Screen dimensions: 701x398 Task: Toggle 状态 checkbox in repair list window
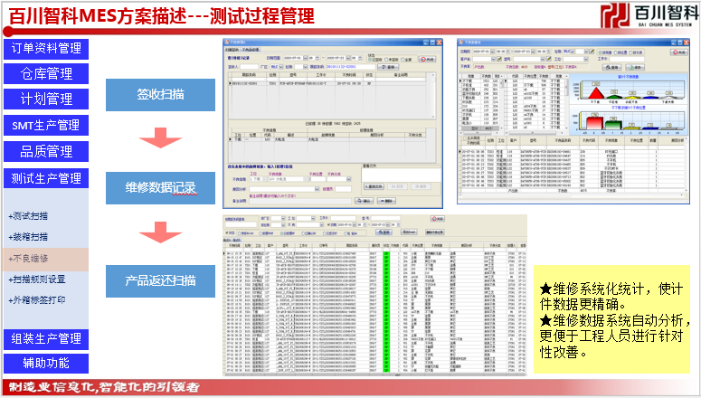point(227,232)
